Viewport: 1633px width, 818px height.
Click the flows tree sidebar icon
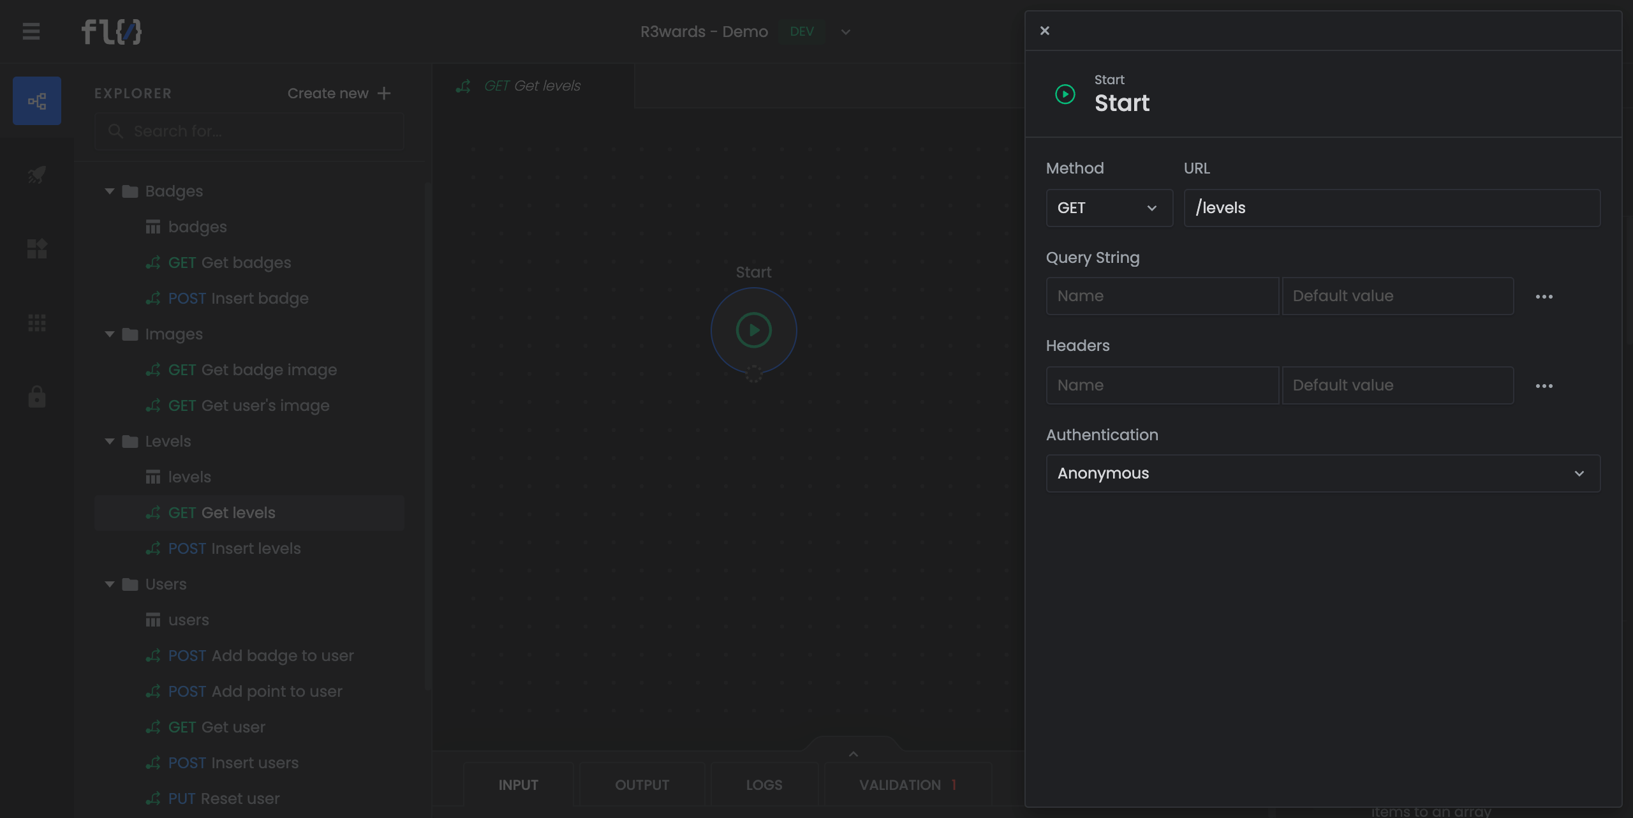point(37,101)
